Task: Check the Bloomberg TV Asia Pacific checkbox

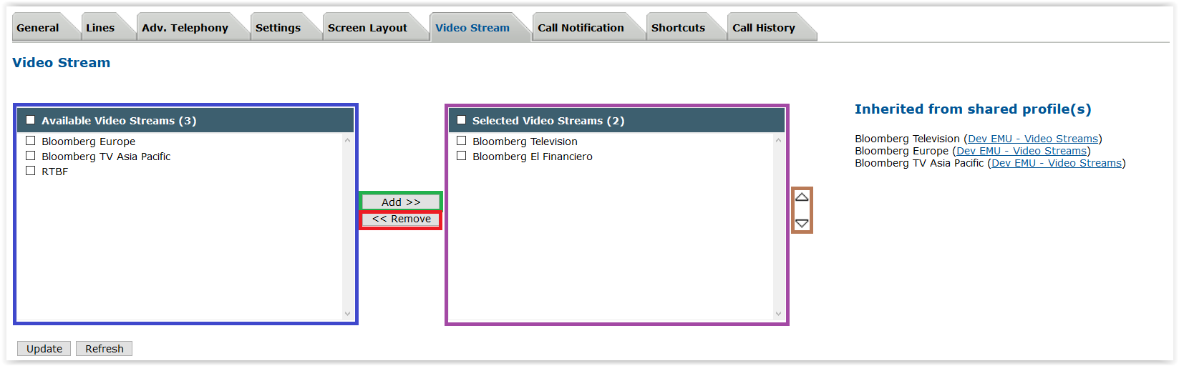Action: [x=31, y=156]
